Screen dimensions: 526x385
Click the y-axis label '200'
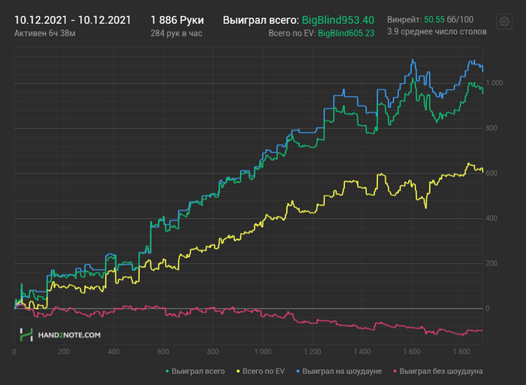(x=491, y=263)
